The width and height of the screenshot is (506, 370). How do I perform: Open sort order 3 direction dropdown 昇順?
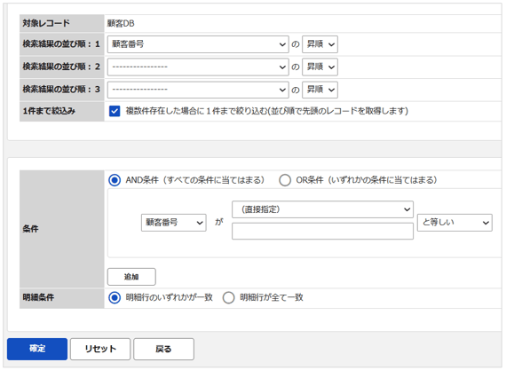coord(320,90)
